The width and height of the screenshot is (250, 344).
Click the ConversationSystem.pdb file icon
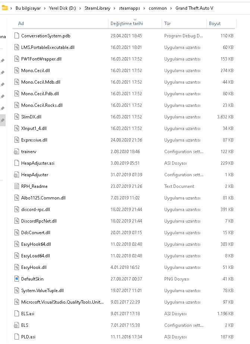(17, 35)
